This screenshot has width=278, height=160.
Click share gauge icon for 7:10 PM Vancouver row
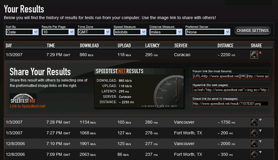click(254, 144)
